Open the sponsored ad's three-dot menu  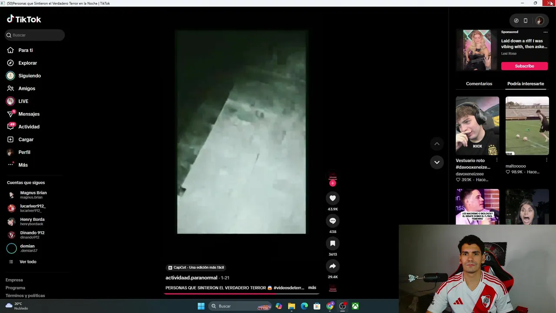coord(546,32)
